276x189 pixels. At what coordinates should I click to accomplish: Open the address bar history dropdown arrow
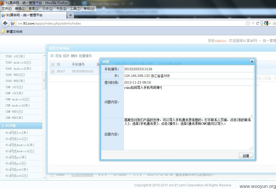coord(253,23)
